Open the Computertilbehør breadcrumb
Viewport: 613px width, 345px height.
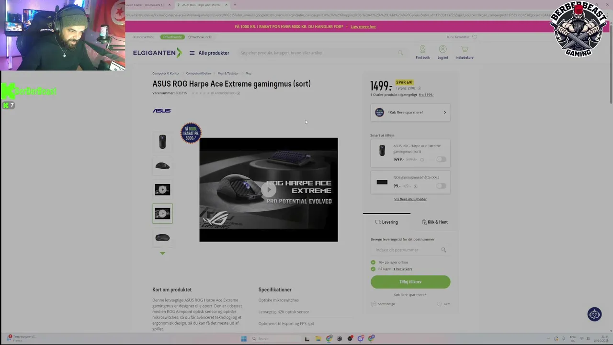point(198,73)
